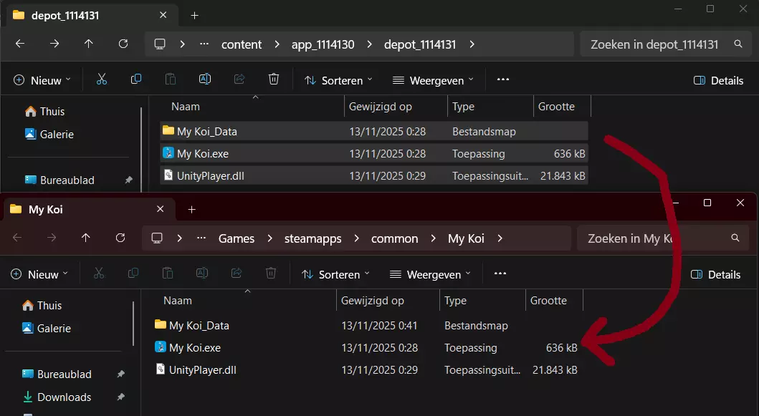Click the app_1114130 breadcrumb in the address bar
The height and width of the screenshot is (416, 759).
click(x=323, y=44)
